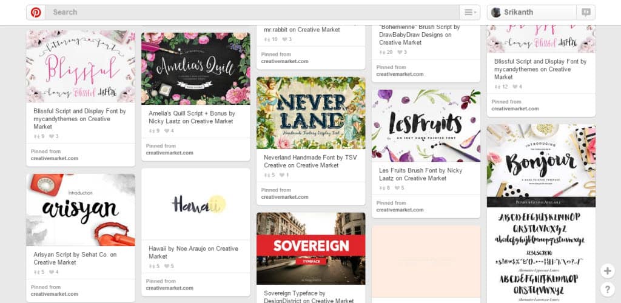Open creativemarket.com source under Les Fruits
This screenshot has height=303, width=621.
(400, 210)
